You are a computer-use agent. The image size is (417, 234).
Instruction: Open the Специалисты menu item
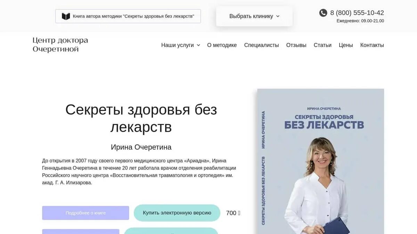(262, 45)
